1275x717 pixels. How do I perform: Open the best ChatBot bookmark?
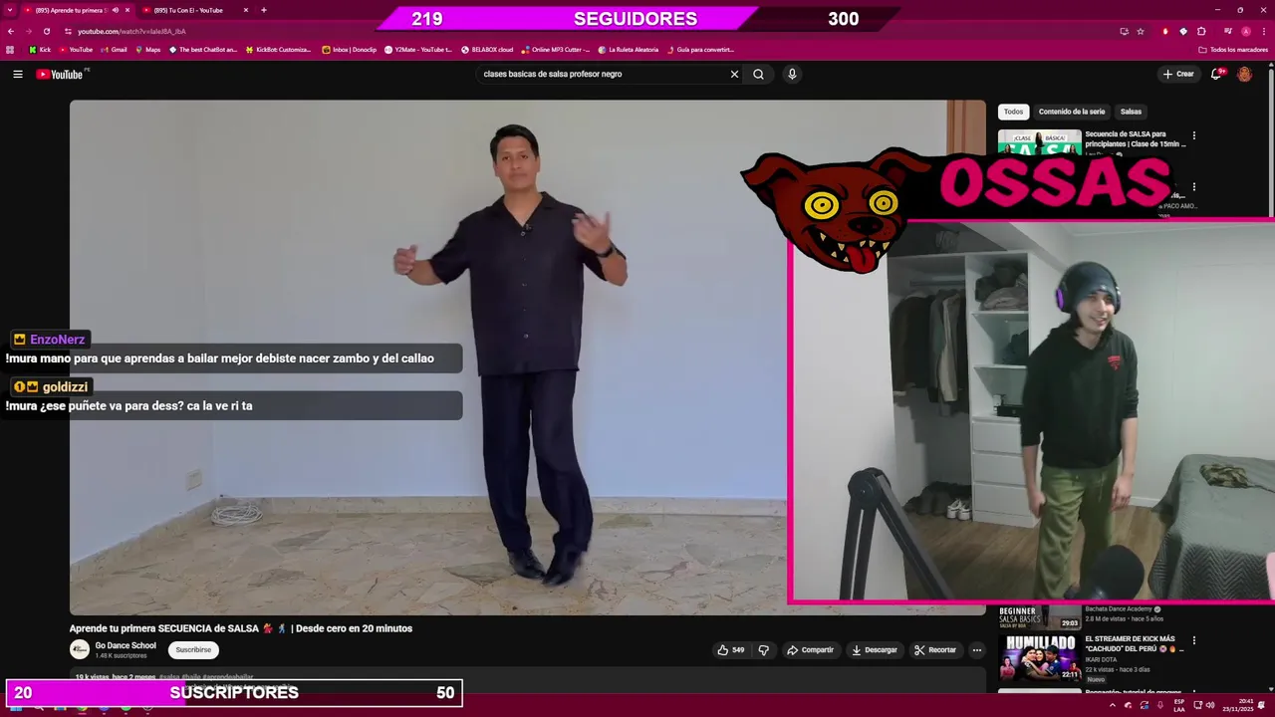click(x=203, y=49)
